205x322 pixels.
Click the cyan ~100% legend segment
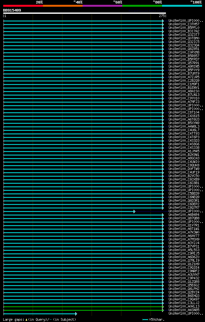pyautogui.click(x=182, y=6)
